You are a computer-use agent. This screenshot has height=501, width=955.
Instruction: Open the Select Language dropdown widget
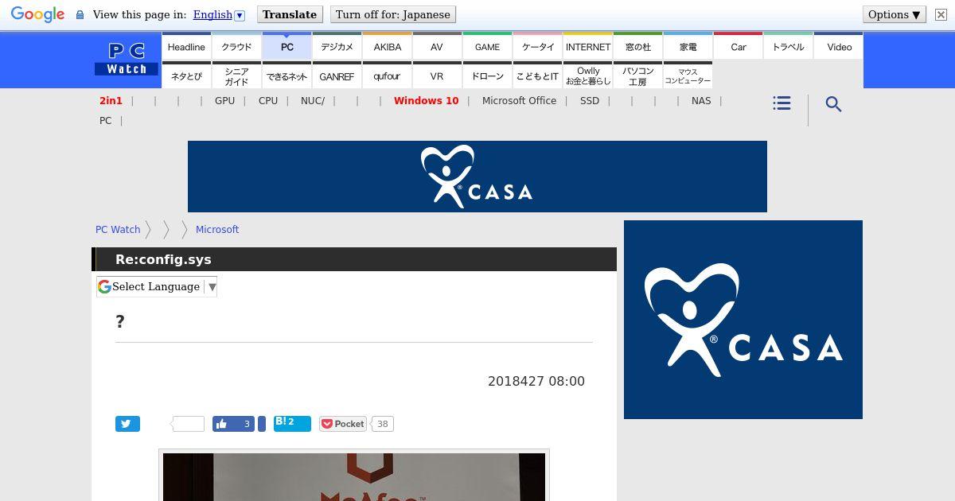tap(157, 286)
